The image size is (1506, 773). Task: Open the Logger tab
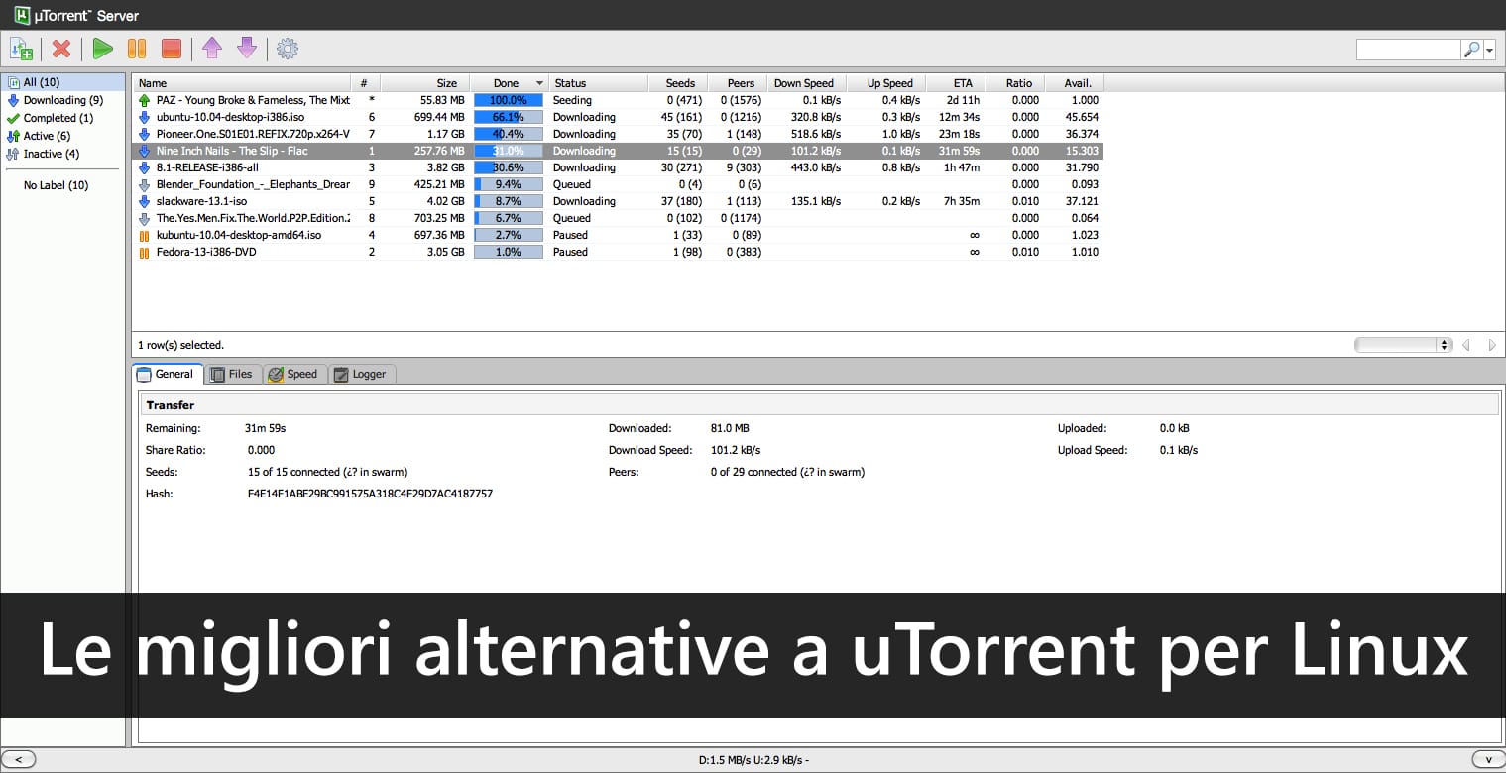(x=361, y=374)
